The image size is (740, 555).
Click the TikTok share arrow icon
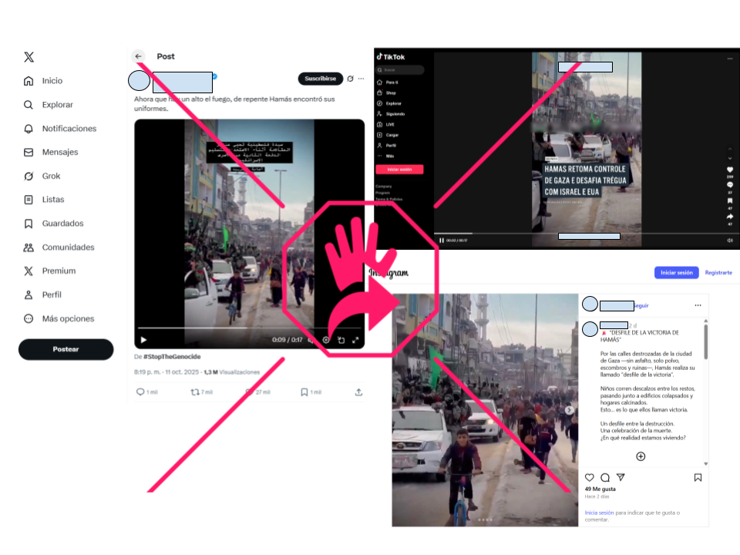pyautogui.click(x=729, y=217)
